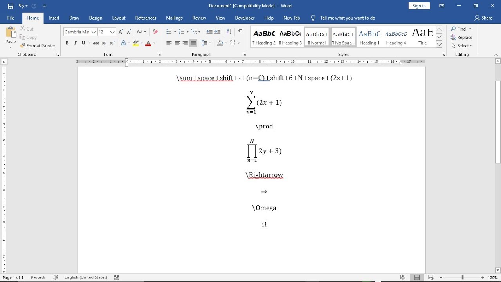Click the Sign in button
501x282 pixels.
(x=419, y=6)
